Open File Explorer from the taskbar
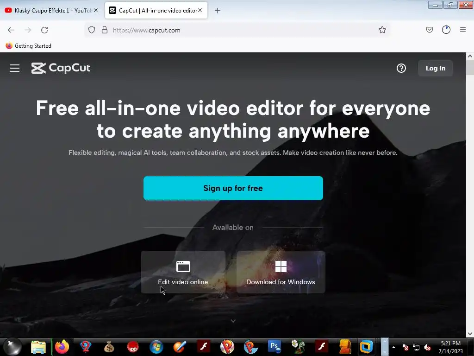Image resolution: width=474 pixels, height=356 pixels. coord(38,347)
